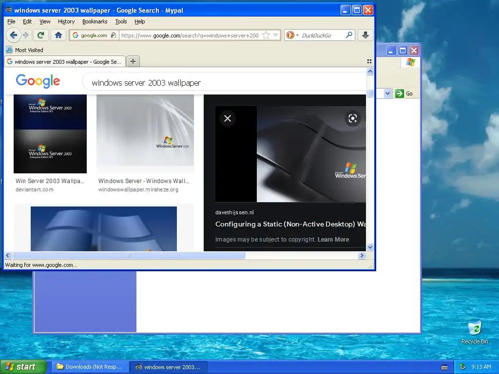Switch to the Mypal taskbar button
The image size is (499, 374).
pos(168,367)
